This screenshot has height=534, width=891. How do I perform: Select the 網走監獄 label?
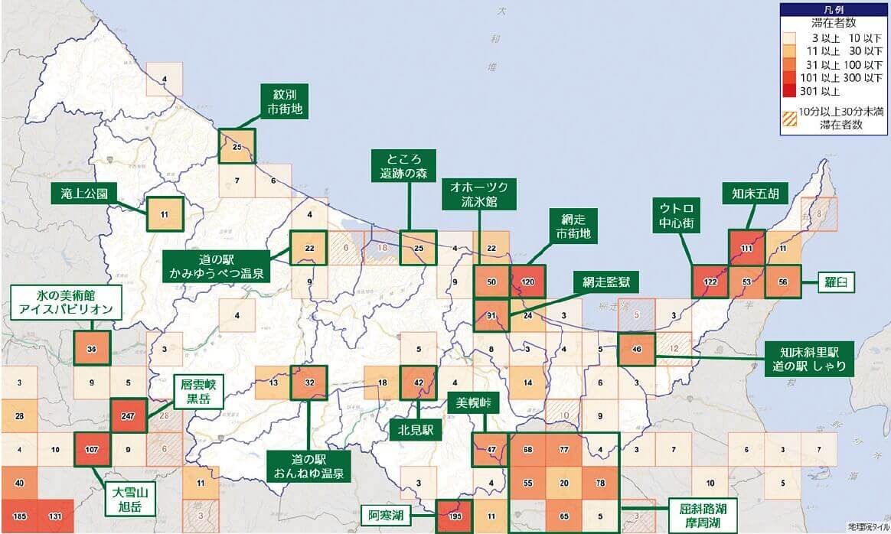600,284
